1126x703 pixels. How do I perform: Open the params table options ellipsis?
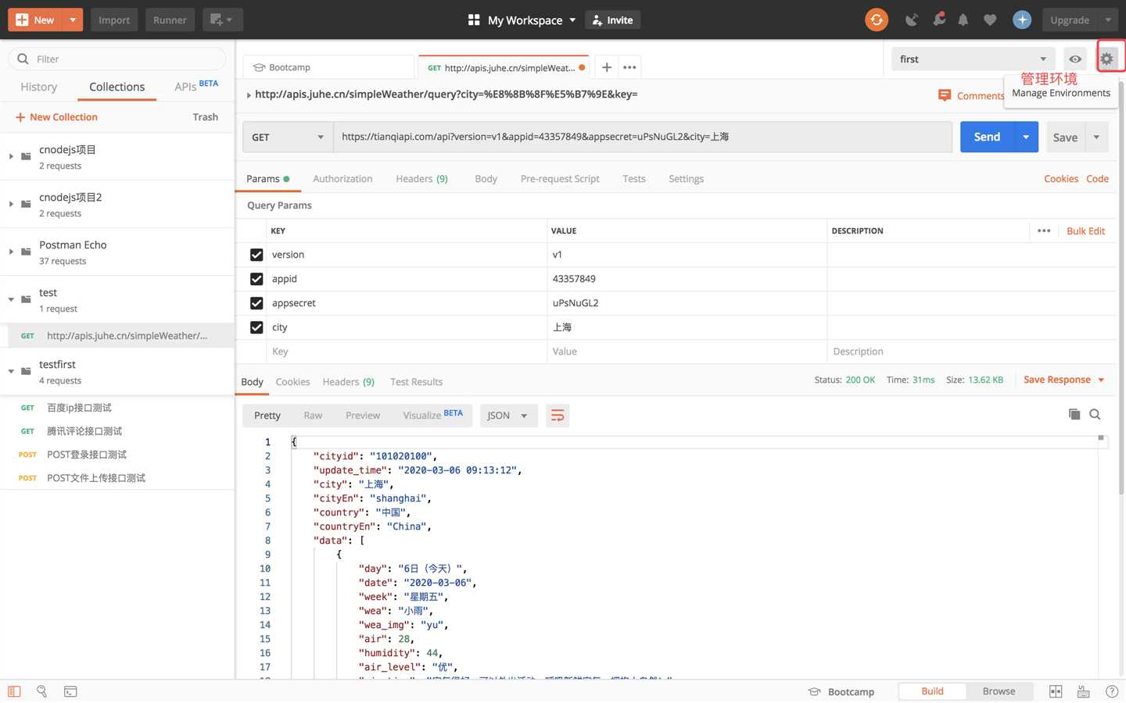pos(1044,230)
